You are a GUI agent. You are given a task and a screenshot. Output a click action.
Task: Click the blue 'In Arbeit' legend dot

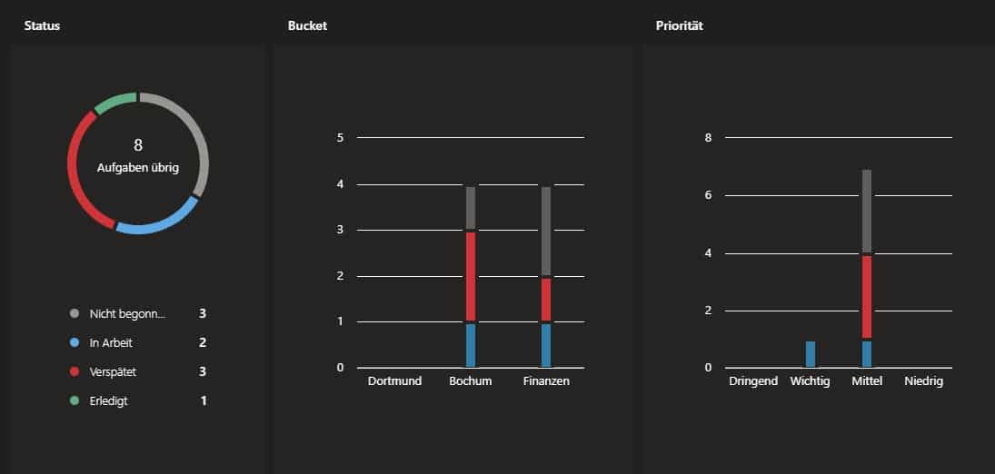pyautogui.click(x=75, y=343)
